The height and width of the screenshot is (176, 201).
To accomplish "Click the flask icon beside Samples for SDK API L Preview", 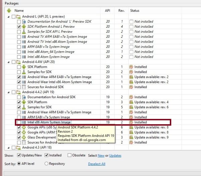I will click(x=24, y=32).
